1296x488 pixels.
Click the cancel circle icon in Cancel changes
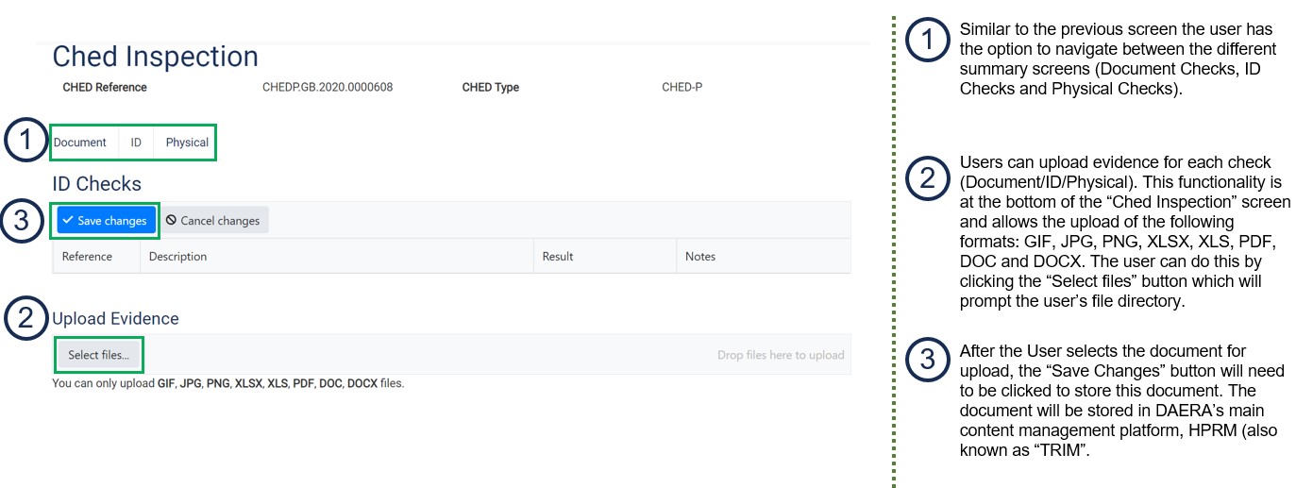coord(171,221)
